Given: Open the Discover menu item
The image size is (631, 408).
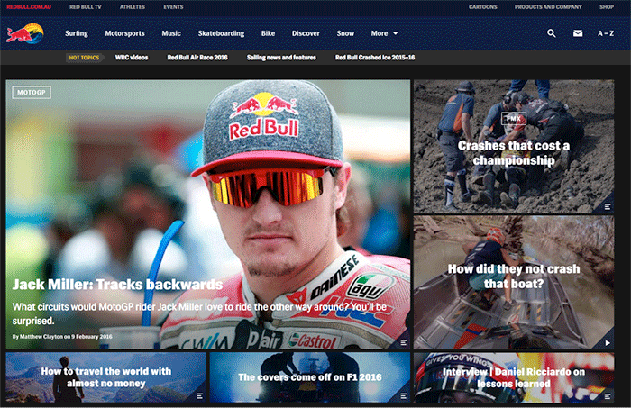Looking at the screenshot, I should point(306,33).
